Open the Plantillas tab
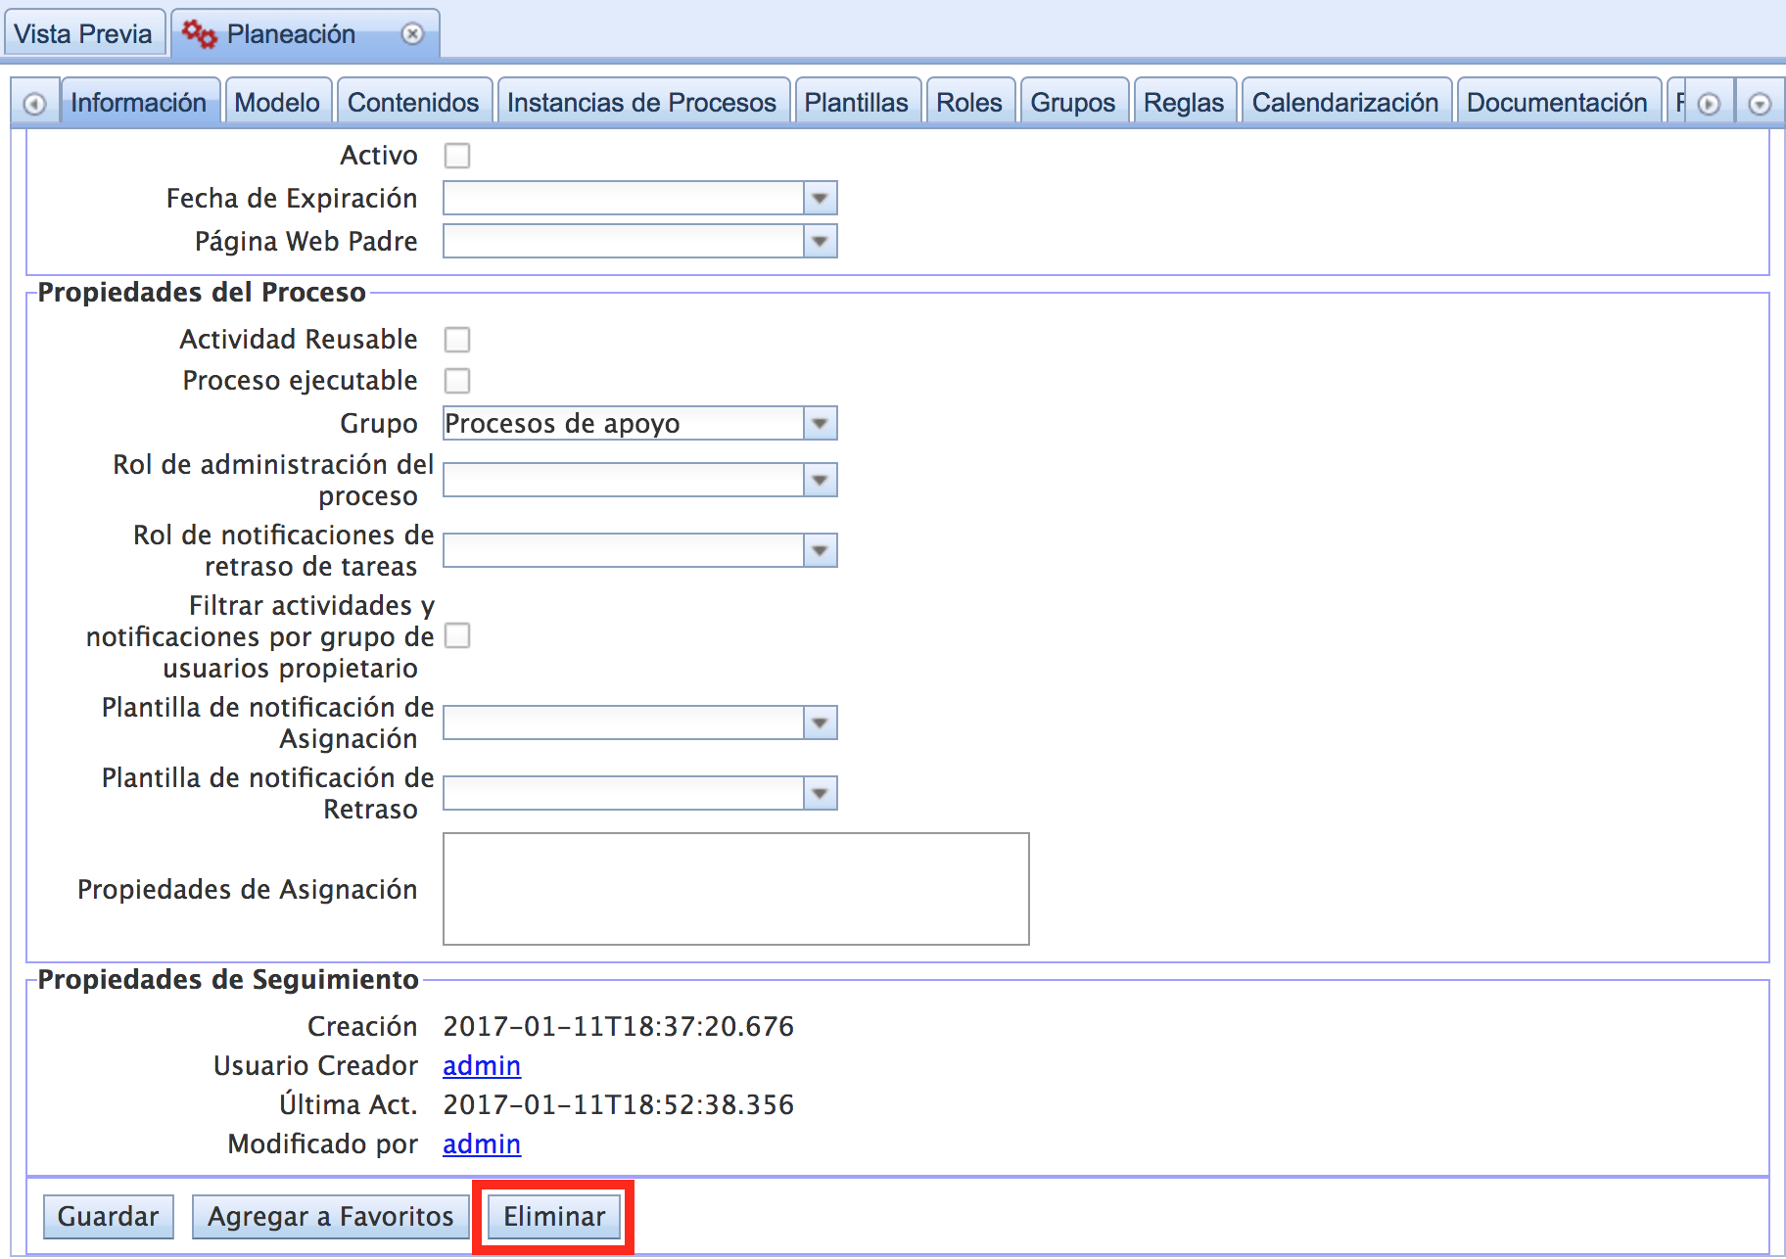 point(856,103)
